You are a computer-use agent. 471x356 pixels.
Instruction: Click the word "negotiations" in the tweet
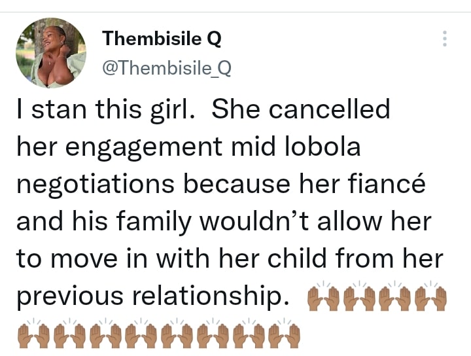coord(96,185)
